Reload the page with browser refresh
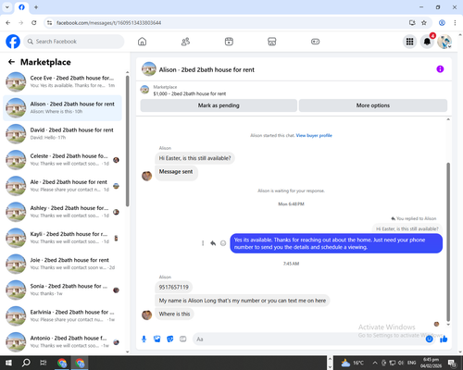Viewport: 463px width, 370px height. (34, 22)
